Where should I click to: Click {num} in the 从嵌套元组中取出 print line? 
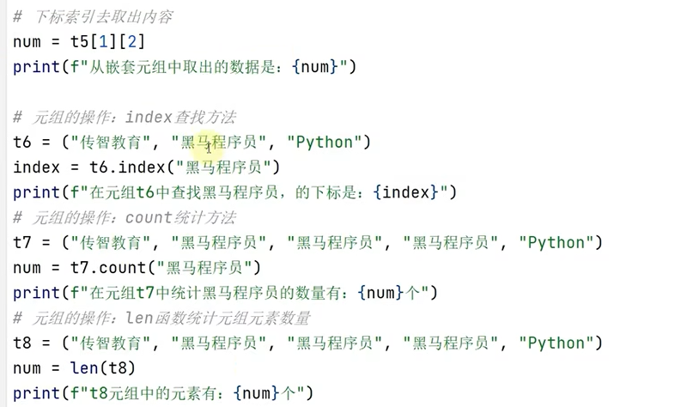[314, 67]
